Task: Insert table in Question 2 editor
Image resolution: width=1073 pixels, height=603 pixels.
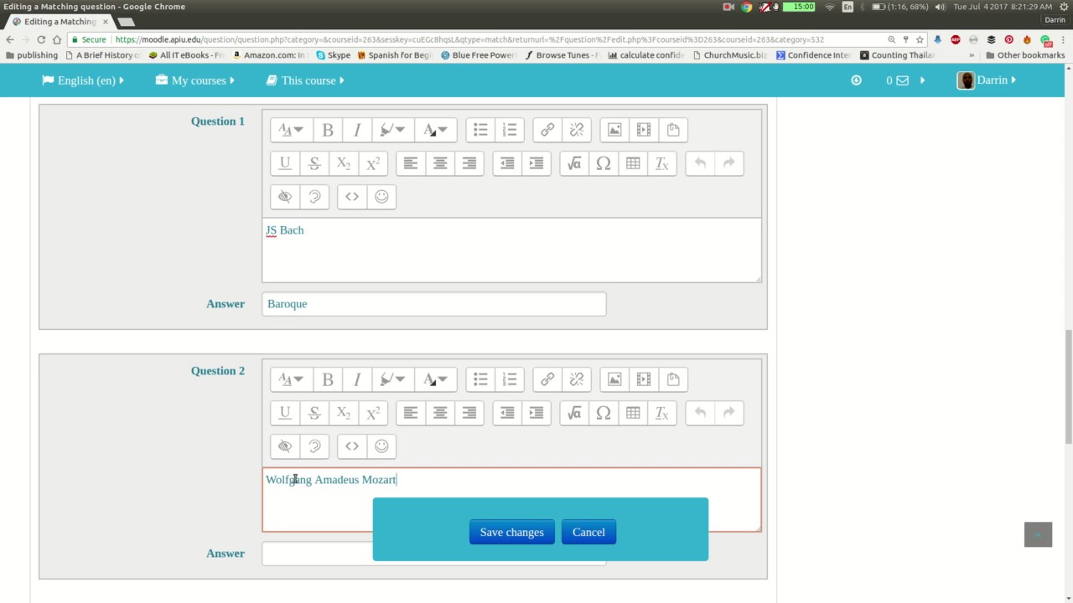Action: click(633, 413)
